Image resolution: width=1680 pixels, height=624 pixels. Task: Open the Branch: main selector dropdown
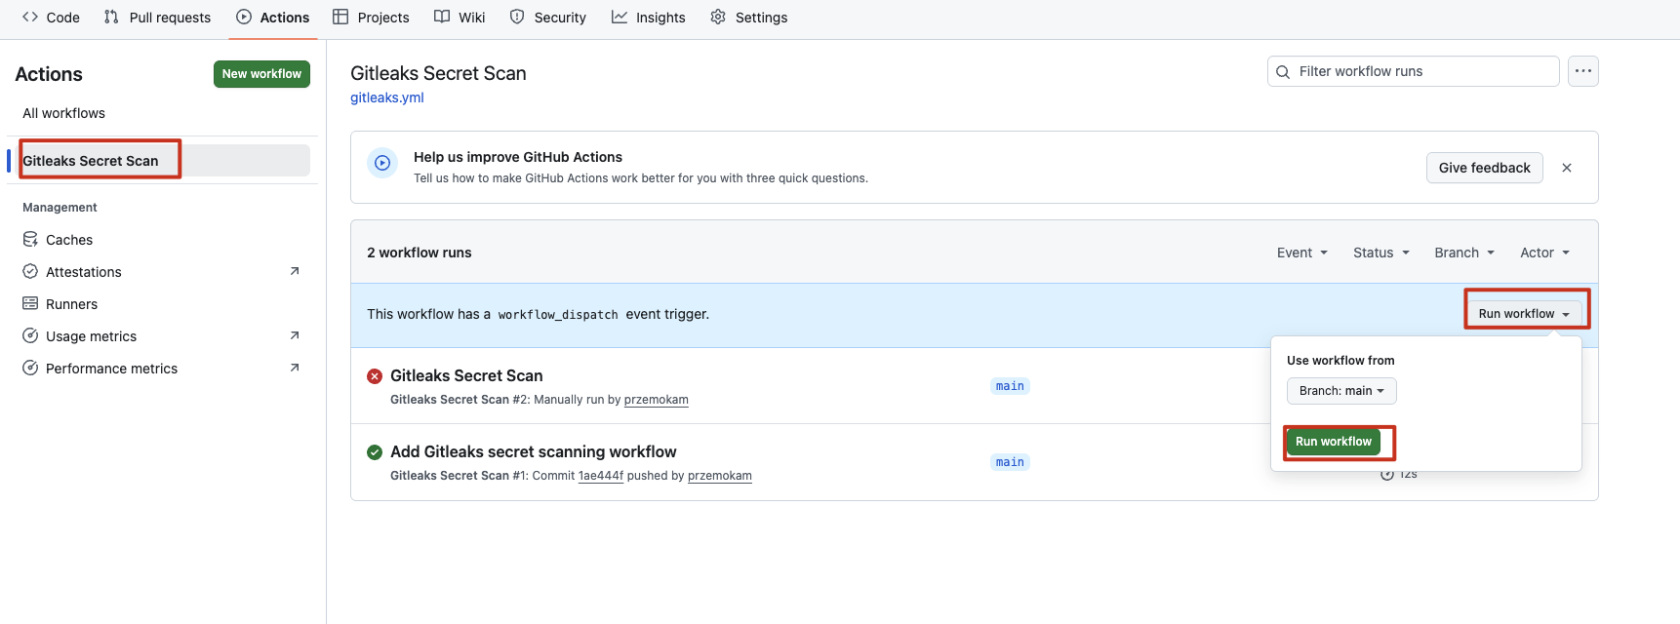pyautogui.click(x=1341, y=391)
